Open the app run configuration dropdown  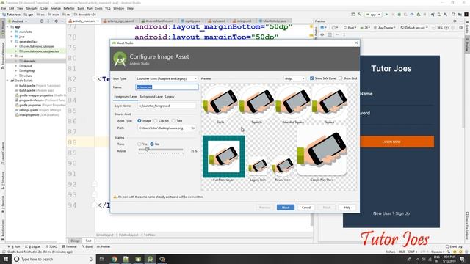point(373,15)
